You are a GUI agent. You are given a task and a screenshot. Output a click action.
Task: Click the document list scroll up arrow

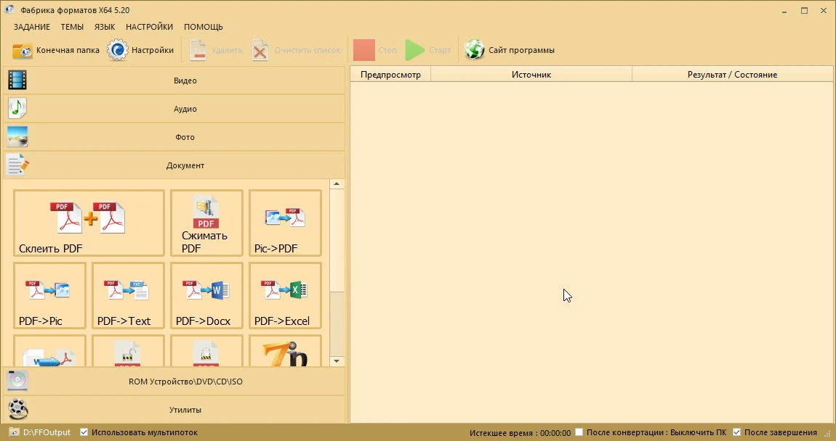pos(337,184)
